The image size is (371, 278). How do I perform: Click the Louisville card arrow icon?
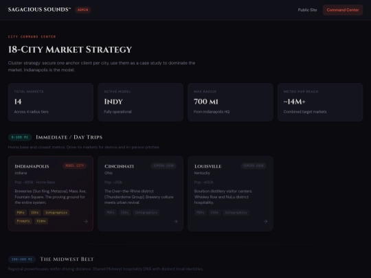point(265,221)
